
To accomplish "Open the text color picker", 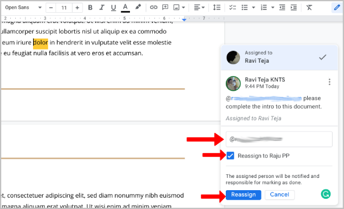I will (x=125, y=8).
